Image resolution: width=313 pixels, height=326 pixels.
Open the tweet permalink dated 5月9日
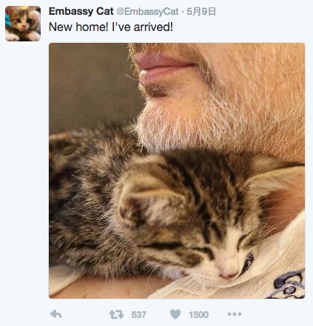coord(201,12)
